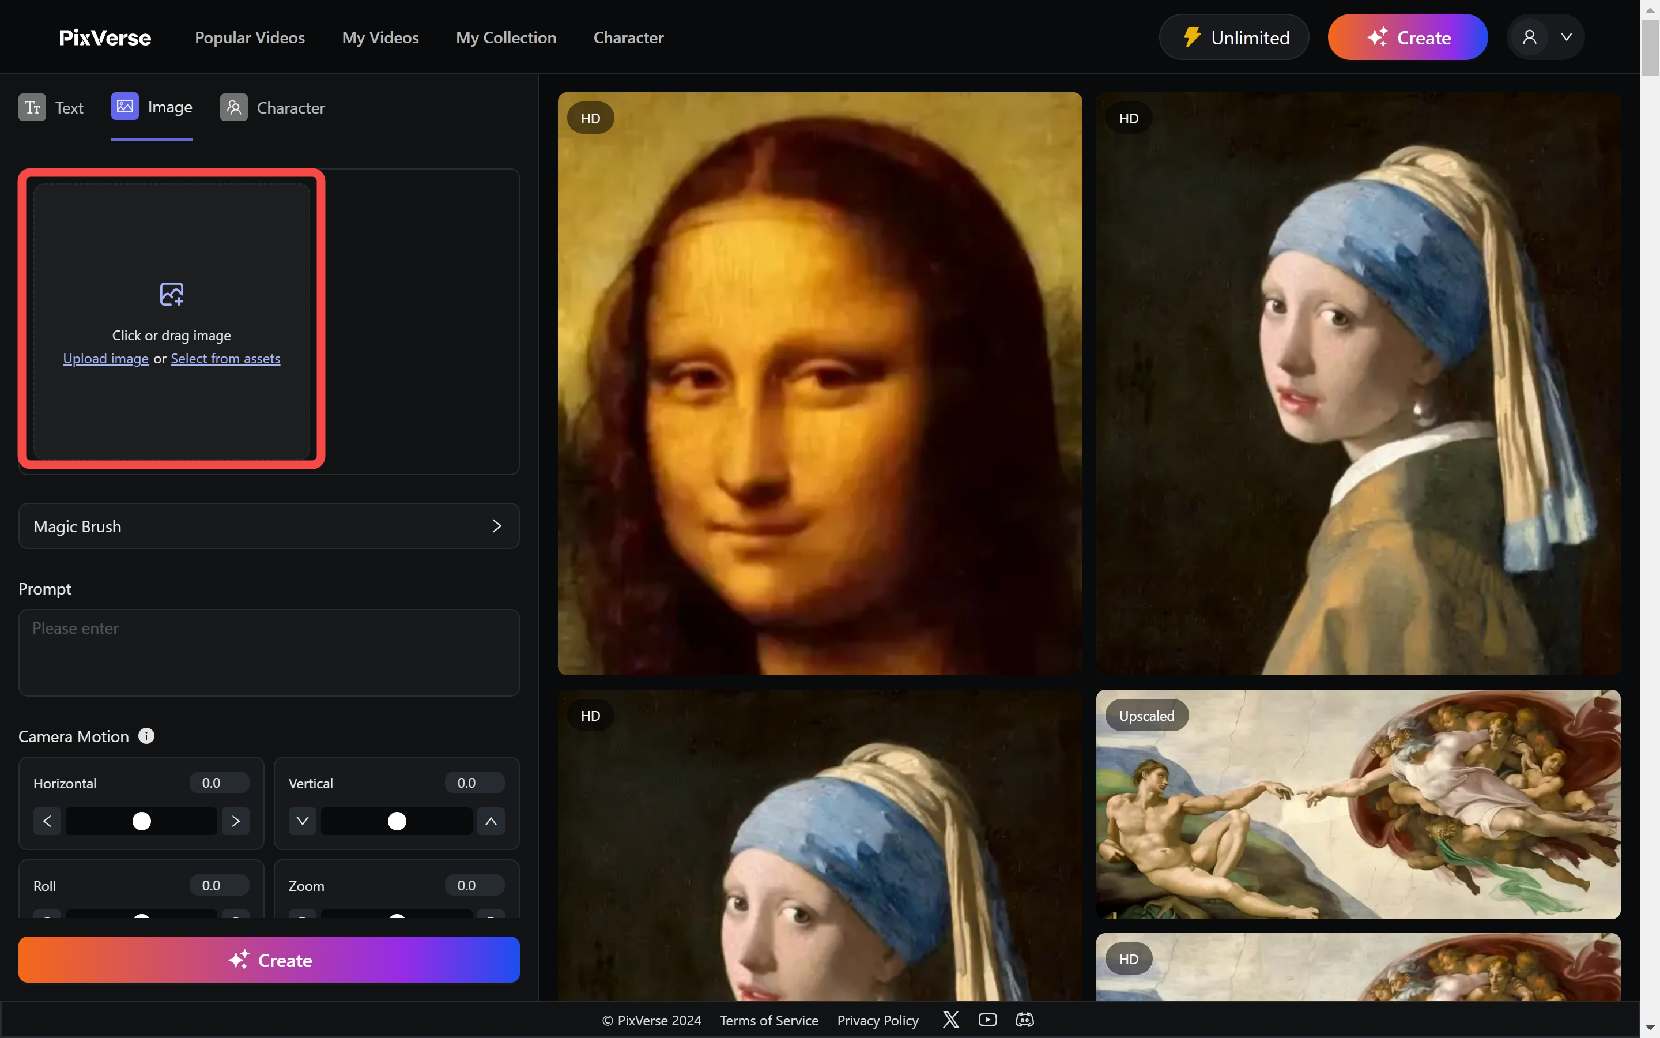Open the YouTube icon link in footer
1660x1038 pixels.
(x=988, y=1020)
